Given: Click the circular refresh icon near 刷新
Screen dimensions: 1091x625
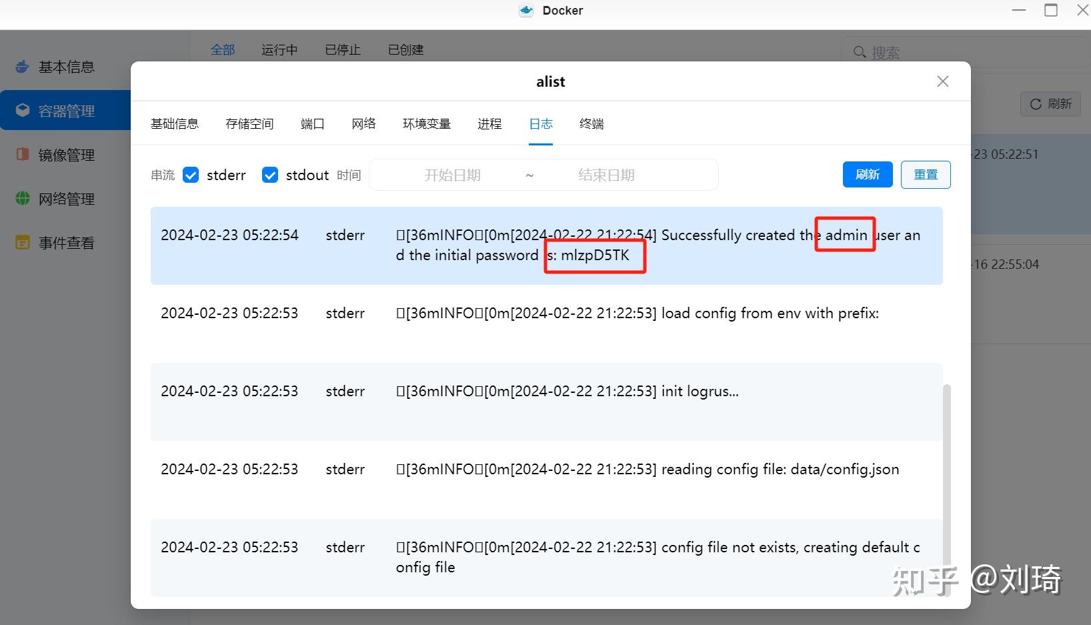Looking at the screenshot, I should tap(1035, 104).
